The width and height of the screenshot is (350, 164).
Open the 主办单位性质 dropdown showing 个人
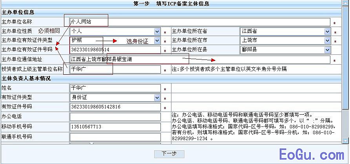[115, 31]
